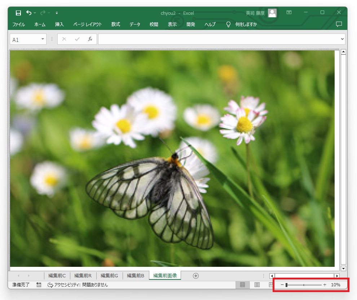Screen dimensions: 357x300
Task: Switch to Page Layout view
Action: (257, 285)
